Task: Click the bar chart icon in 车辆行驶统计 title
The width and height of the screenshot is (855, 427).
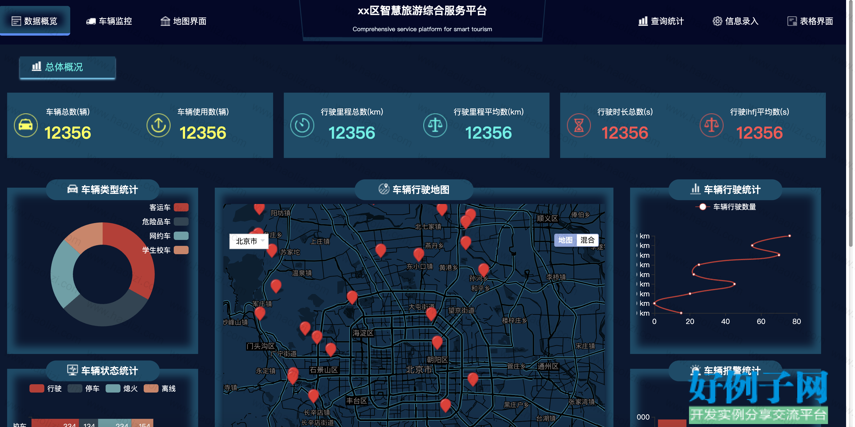Action: click(695, 189)
